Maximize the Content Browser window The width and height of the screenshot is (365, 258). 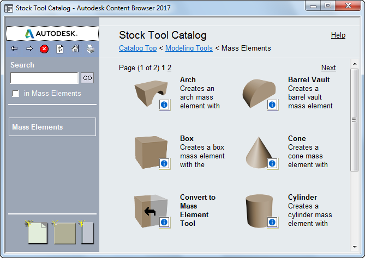pos(328,6)
